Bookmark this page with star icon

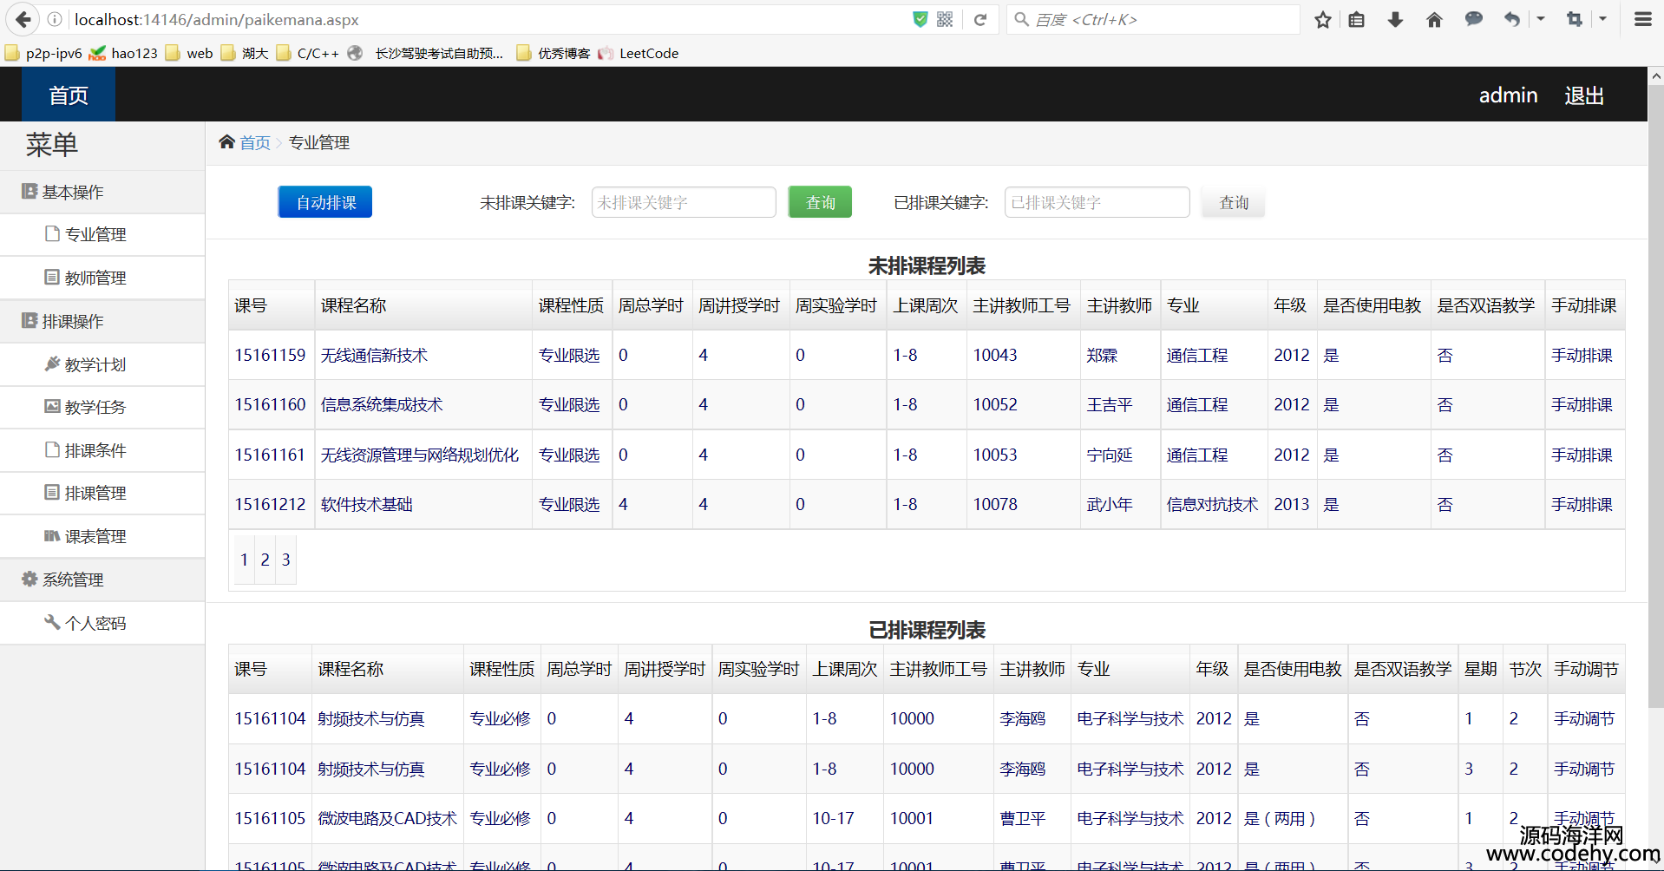1322,19
